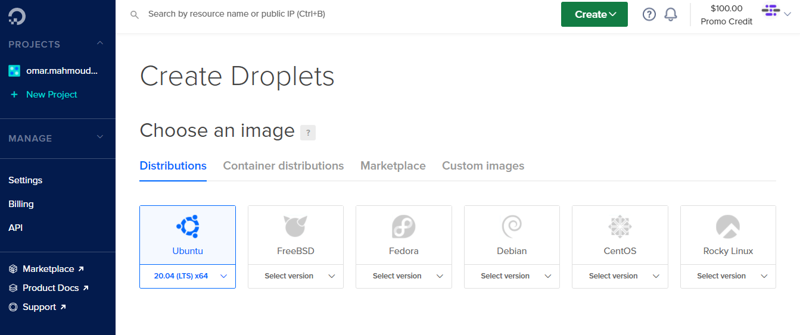Screen dimensions: 800x335
Task: Open the Debian Select version dropdown
Action: [512, 276]
